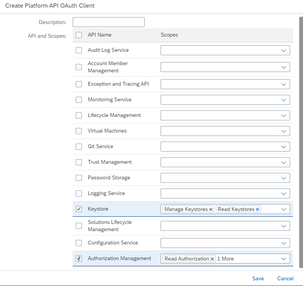The image size is (303, 286).
Task: Click the Save button
Action: coord(258,278)
